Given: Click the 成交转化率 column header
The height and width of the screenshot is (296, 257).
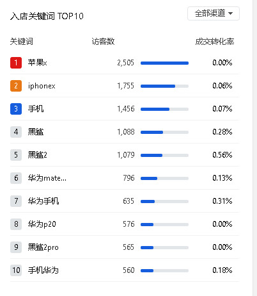Looking at the screenshot, I should click(x=215, y=42).
